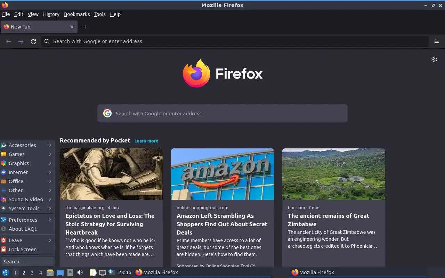Click the Pocket Learn more link
The width and height of the screenshot is (445, 278).
(146, 141)
